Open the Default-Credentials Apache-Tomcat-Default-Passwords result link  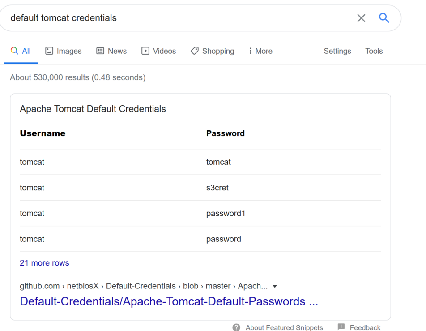click(x=169, y=301)
